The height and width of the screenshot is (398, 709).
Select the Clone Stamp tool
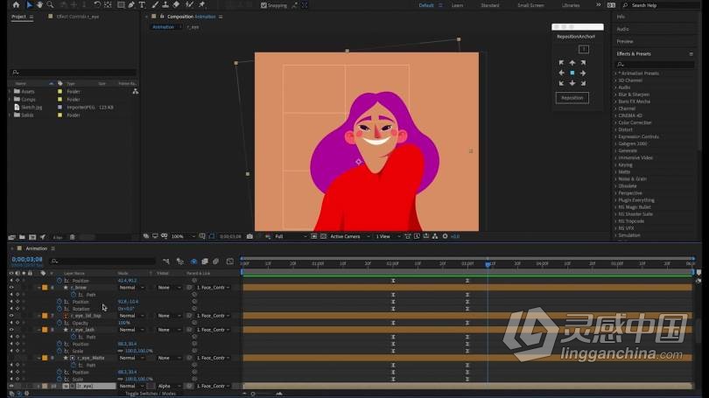165,5
